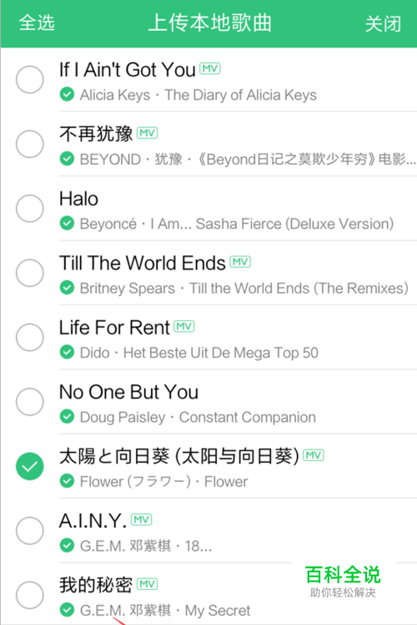Image resolution: width=417 pixels, height=625 pixels.
Task: Tap 关闭 to close upload screen
Action: [383, 23]
